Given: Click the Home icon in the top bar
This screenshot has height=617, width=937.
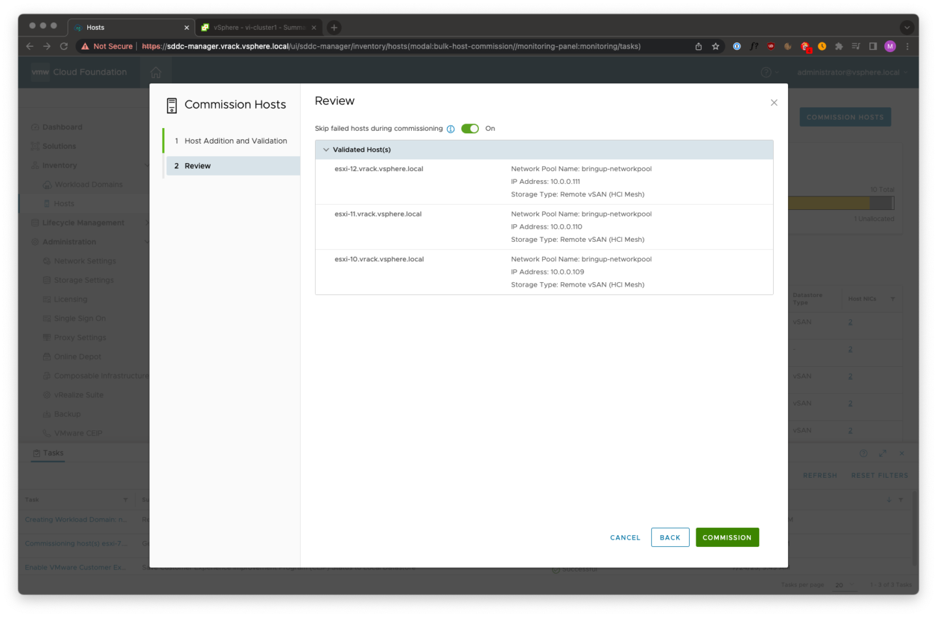Looking at the screenshot, I should (156, 72).
